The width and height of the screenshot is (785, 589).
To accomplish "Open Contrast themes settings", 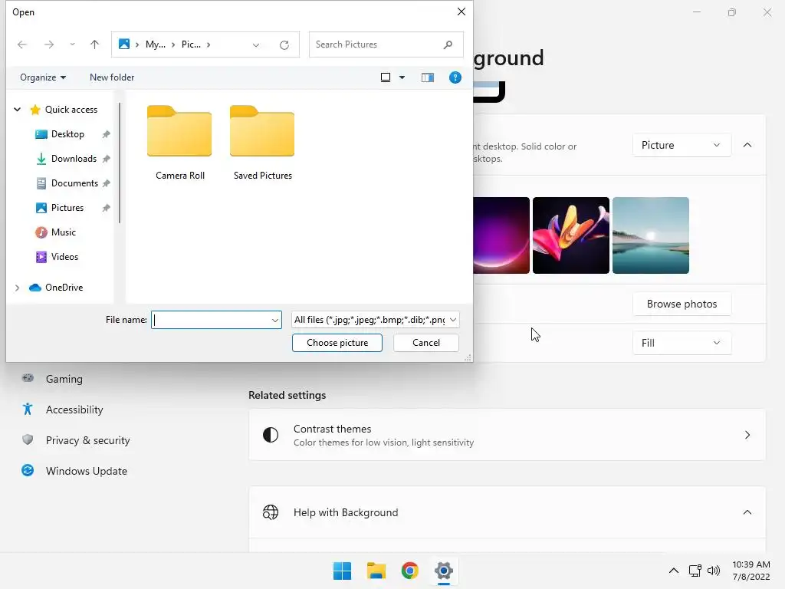I will coord(507,436).
